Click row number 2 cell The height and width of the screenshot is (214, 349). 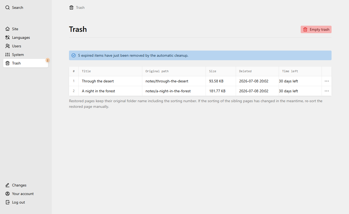(x=74, y=91)
